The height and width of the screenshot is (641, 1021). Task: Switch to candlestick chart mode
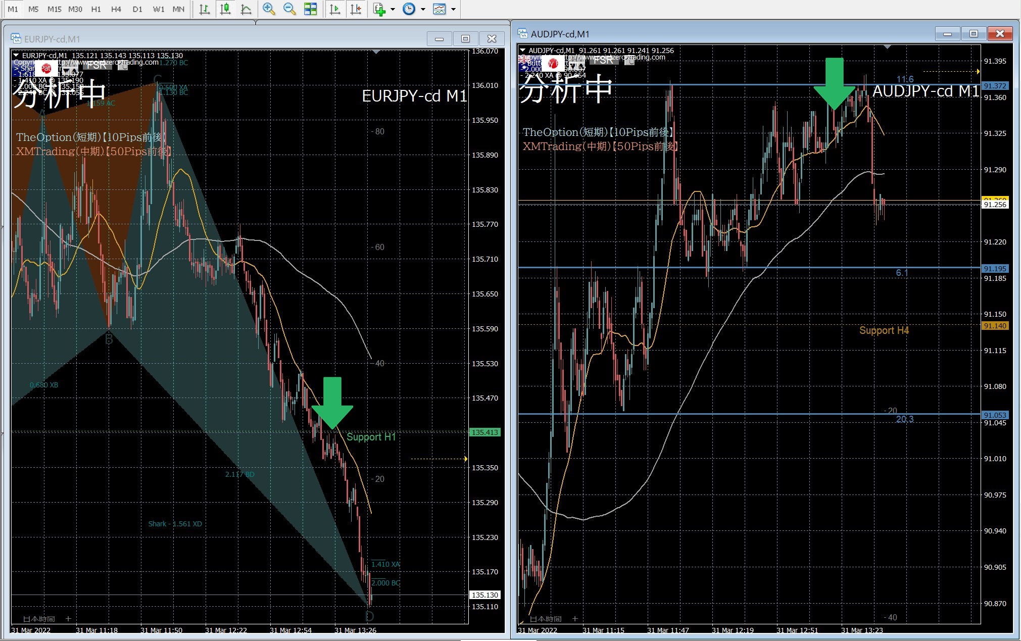coord(225,9)
